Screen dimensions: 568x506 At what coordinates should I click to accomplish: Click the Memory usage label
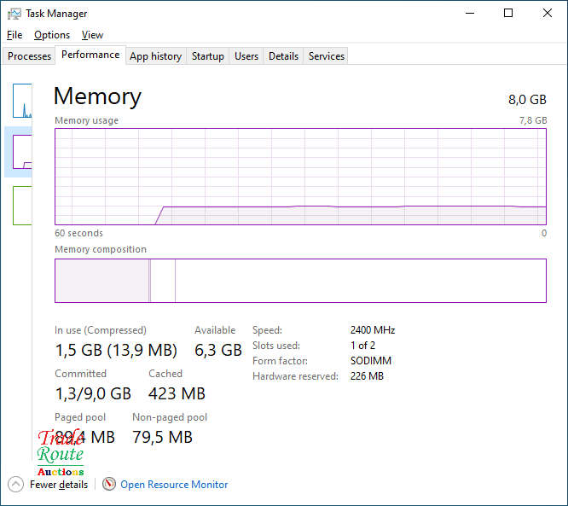click(x=87, y=120)
